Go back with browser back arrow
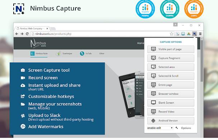The height and width of the screenshot is (140, 218). [17, 34]
